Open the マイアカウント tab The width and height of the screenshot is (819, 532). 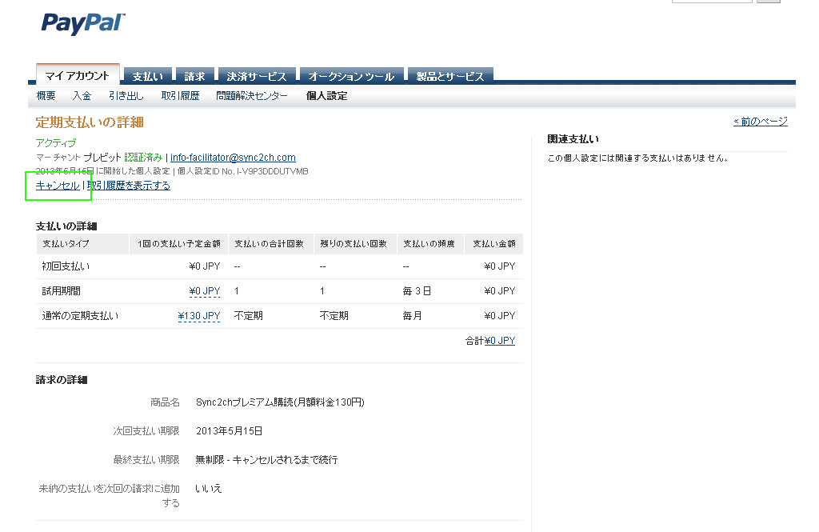(78, 76)
